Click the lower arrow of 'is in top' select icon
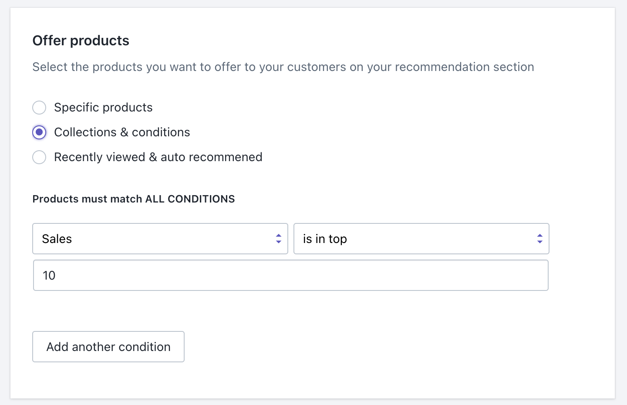Image resolution: width=627 pixels, height=405 pixels. pos(540,242)
